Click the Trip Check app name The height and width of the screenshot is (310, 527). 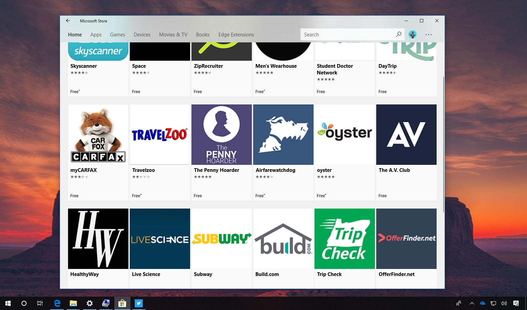(x=329, y=274)
